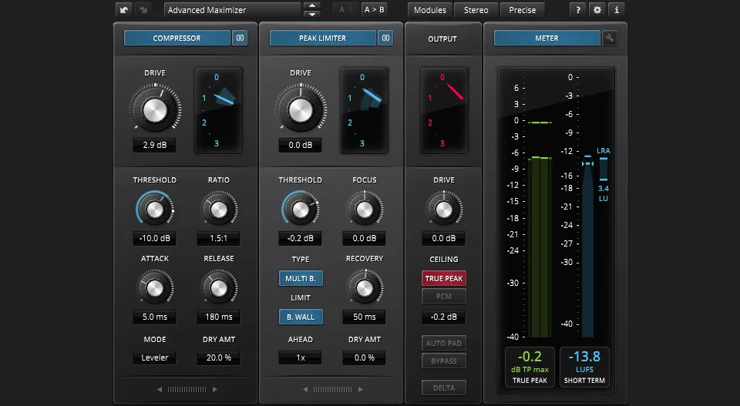
Task: Select next preset down arrow
Action: point(312,15)
